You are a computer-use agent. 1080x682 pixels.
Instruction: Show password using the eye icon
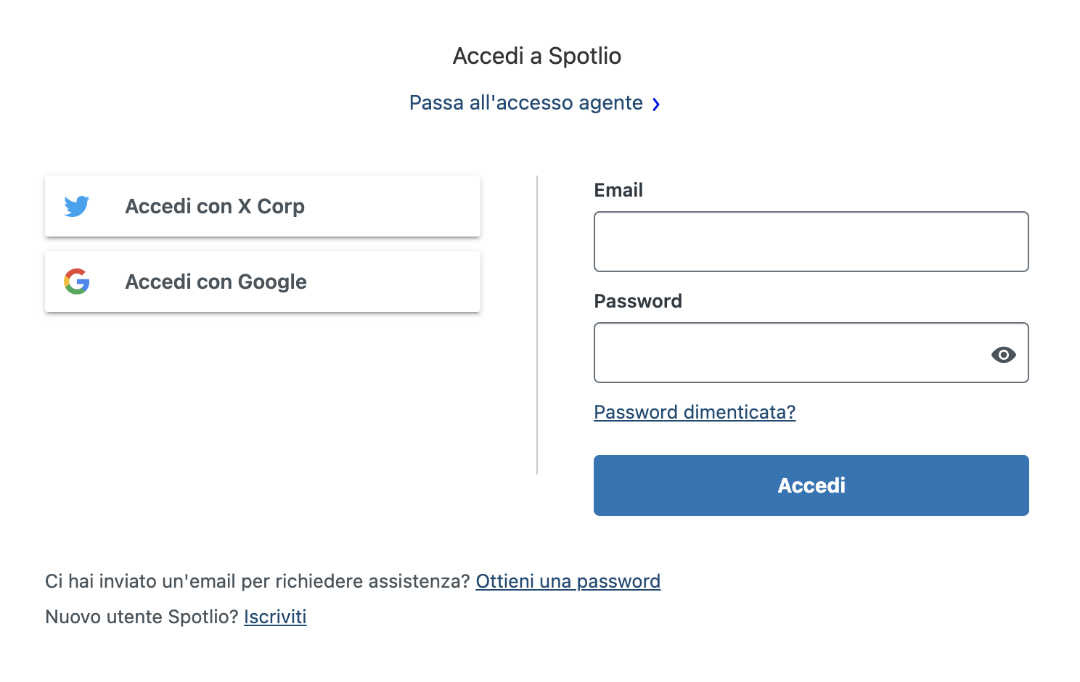pyautogui.click(x=1003, y=355)
